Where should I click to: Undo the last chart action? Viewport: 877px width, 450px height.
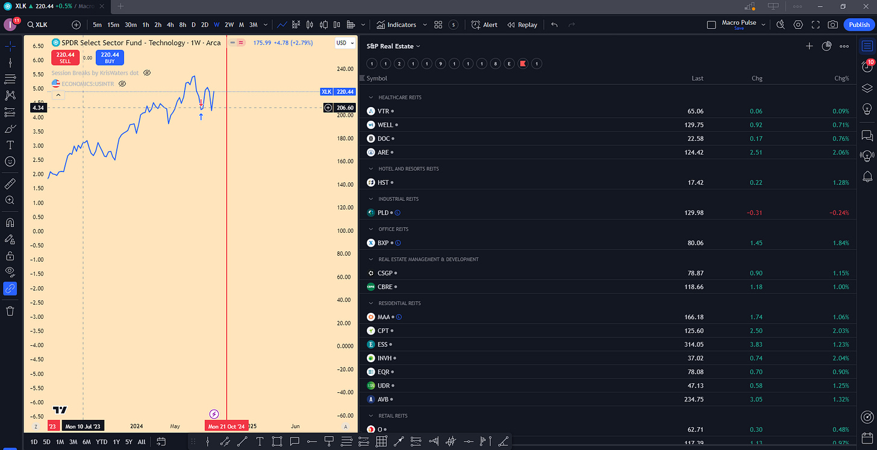(554, 25)
